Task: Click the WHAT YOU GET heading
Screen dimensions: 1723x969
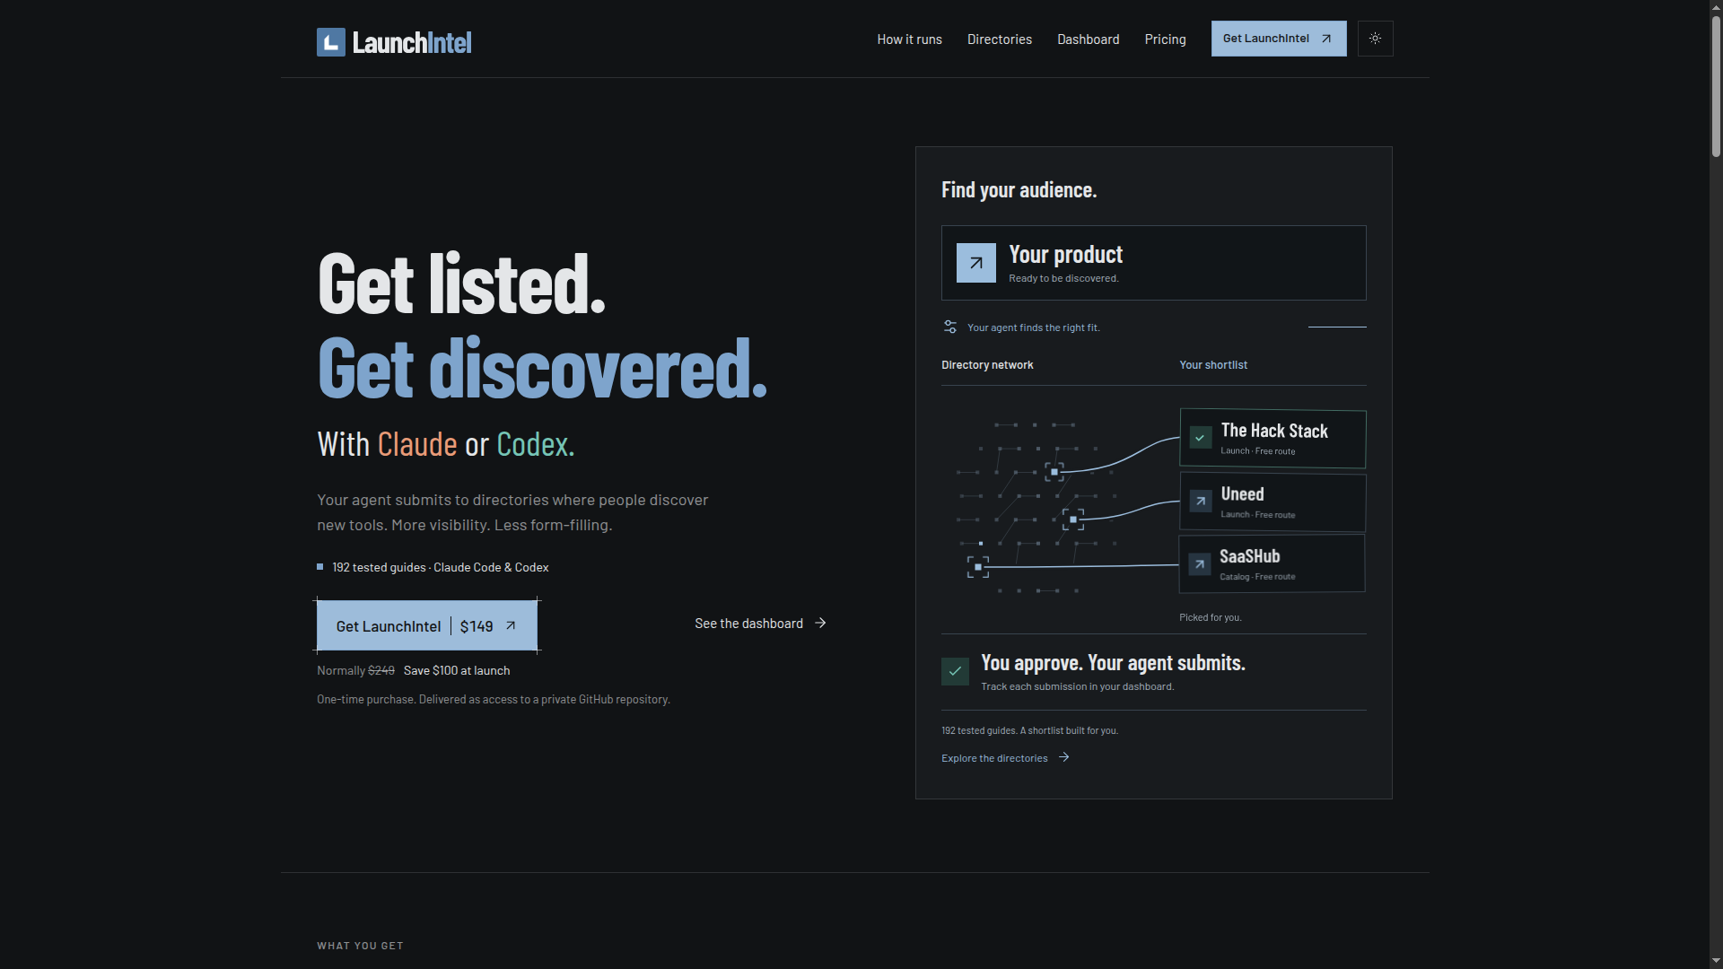Action: click(360, 946)
